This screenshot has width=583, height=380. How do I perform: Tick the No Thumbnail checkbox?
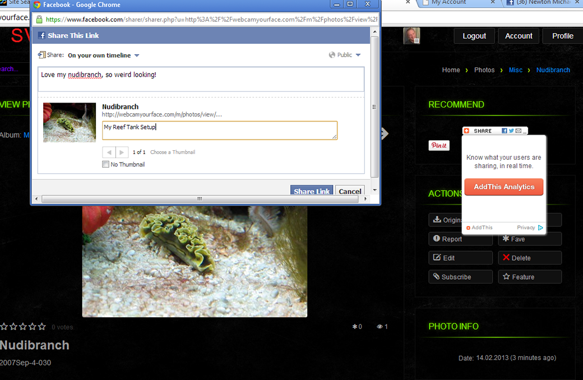pos(105,164)
